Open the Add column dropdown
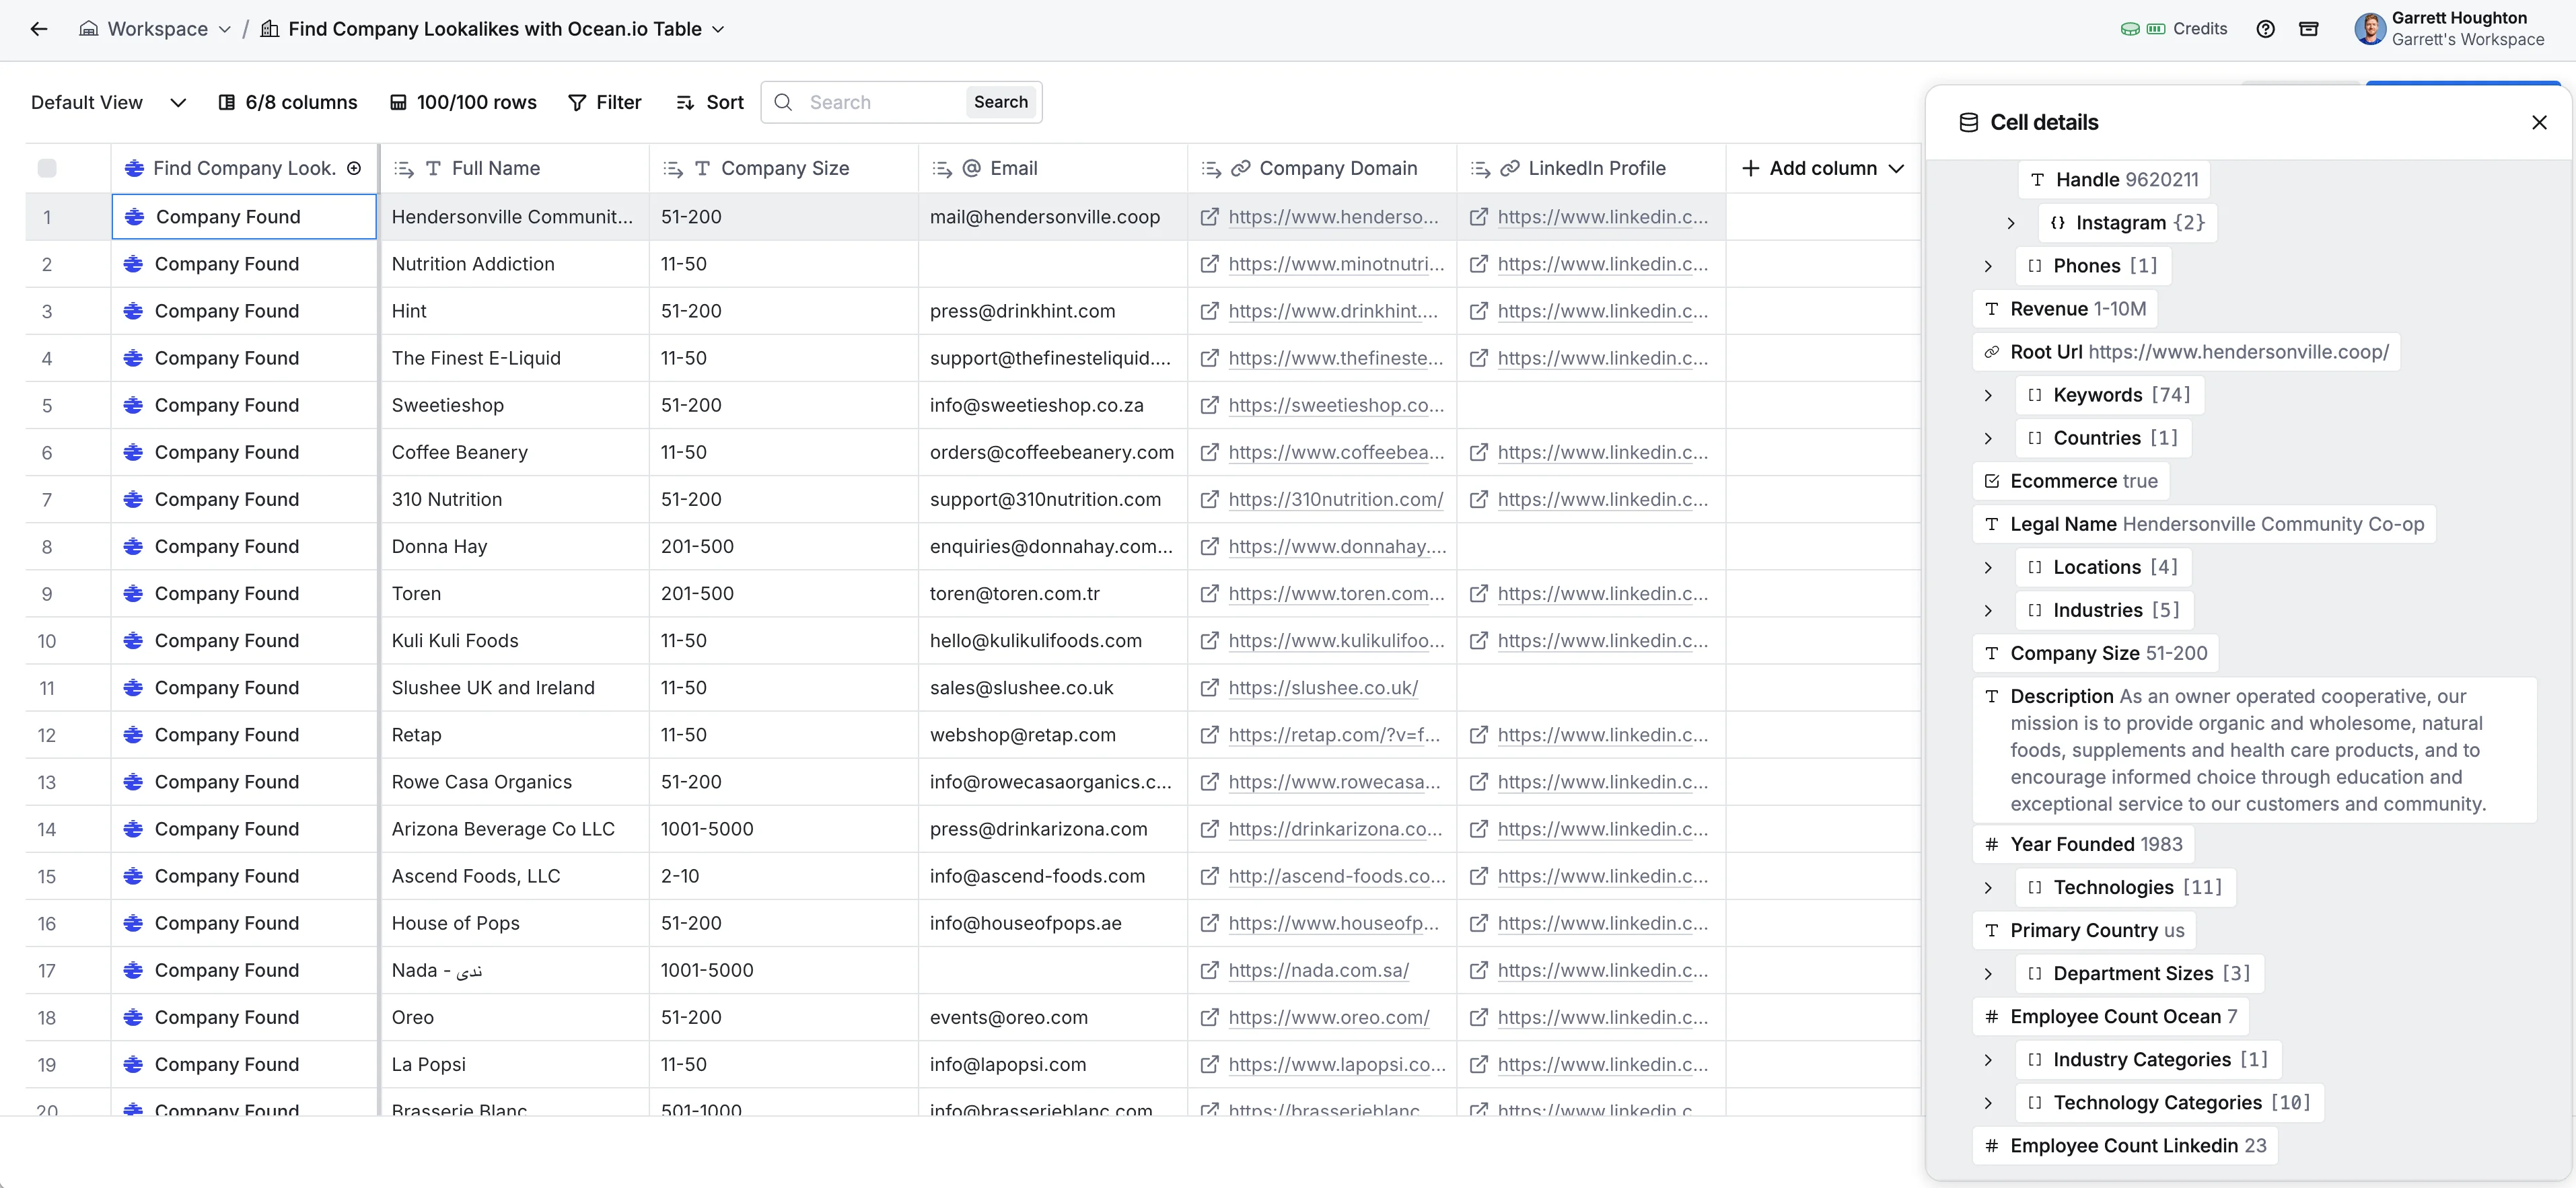 click(x=1822, y=168)
